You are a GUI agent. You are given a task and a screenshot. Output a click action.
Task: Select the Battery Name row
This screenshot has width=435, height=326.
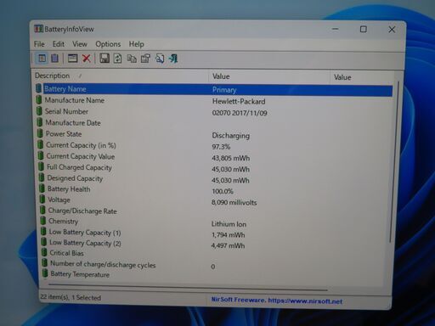214,89
